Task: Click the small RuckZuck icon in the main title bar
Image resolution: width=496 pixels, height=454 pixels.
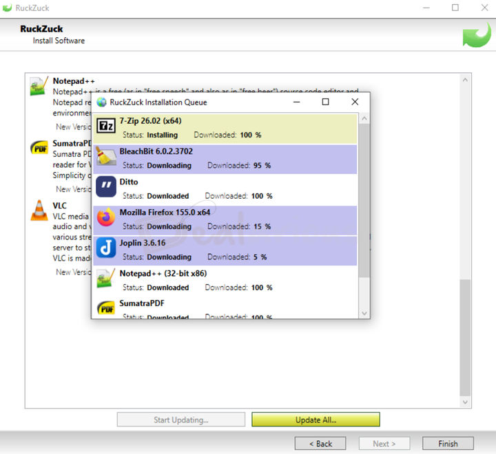Action: pos(8,8)
